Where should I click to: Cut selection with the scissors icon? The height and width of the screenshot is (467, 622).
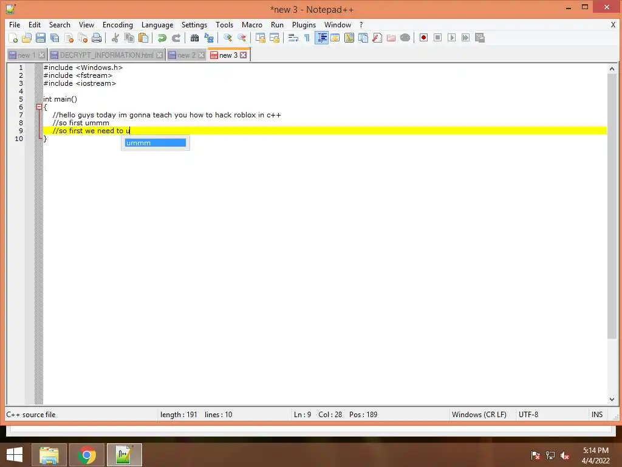[115, 38]
